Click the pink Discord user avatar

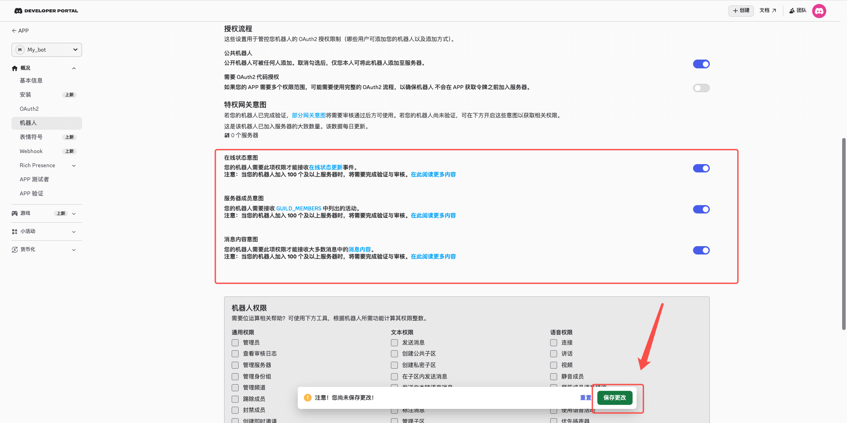(819, 11)
